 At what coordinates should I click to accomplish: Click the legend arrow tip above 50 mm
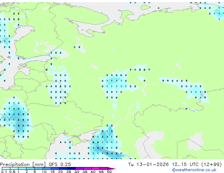click(112, 168)
